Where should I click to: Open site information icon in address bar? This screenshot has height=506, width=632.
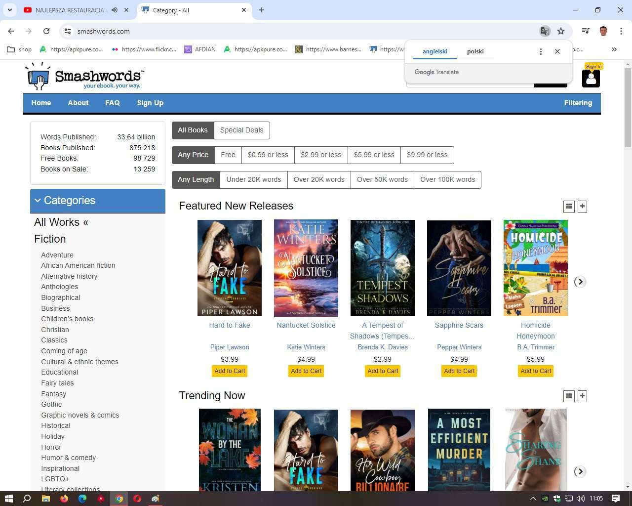68,31
